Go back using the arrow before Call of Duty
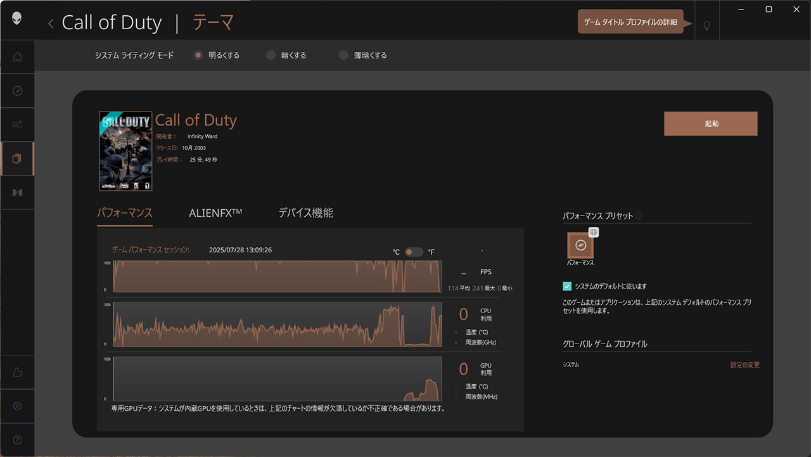 [x=51, y=23]
